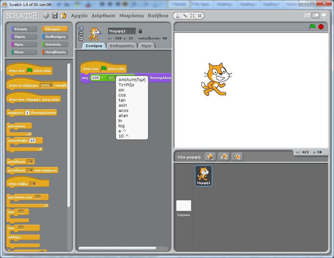The width and height of the screenshot is (334, 258).
Task: Select the Τελεστές block category
Action: 55,44
